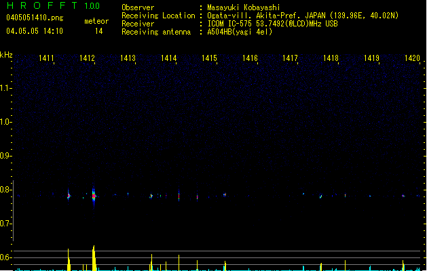Click time axis label 1416

pyautogui.click(x=250, y=58)
